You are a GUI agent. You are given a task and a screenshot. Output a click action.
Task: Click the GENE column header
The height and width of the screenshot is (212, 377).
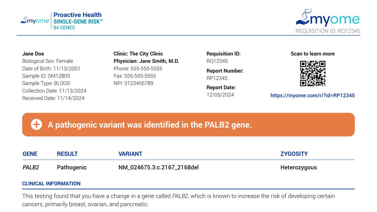(x=30, y=154)
